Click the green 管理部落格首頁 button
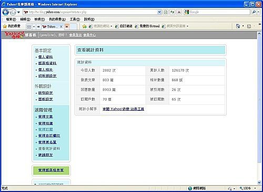The height and width of the screenshot is (192, 263). pyautogui.click(x=51, y=170)
